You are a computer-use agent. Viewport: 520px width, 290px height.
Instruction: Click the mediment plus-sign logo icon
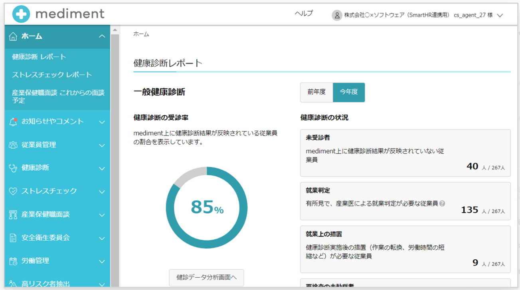[21, 14]
